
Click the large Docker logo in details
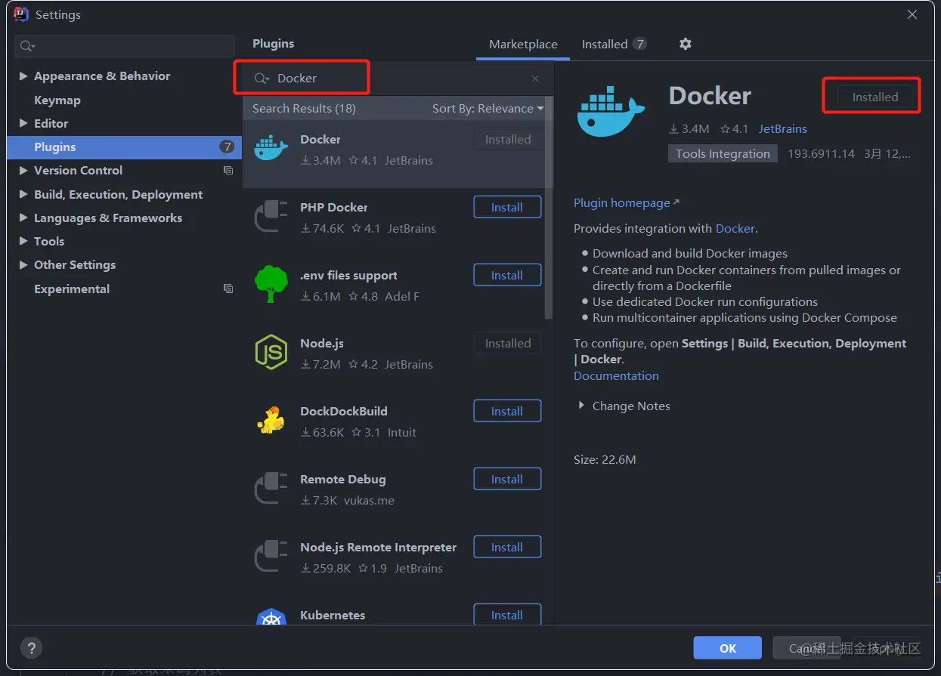(x=611, y=112)
